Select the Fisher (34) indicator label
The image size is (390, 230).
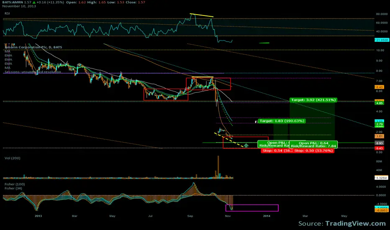click(x=13, y=189)
